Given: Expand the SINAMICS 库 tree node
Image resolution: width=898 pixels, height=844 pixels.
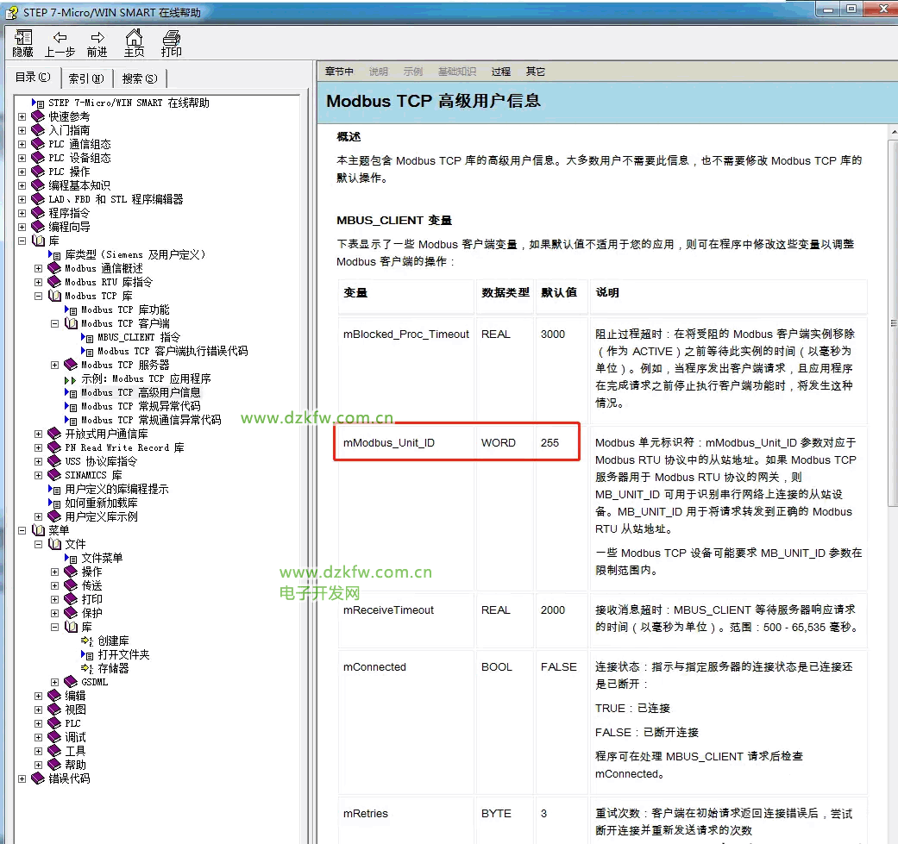Looking at the screenshot, I should 39,475.
